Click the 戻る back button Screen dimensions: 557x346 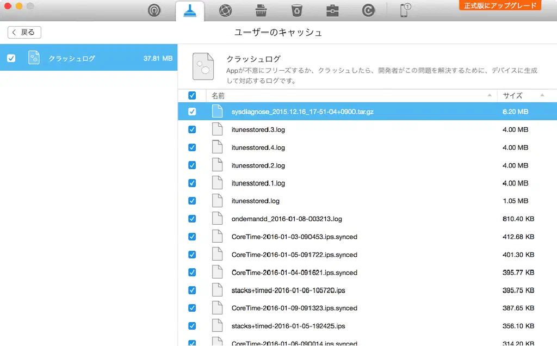pos(24,33)
